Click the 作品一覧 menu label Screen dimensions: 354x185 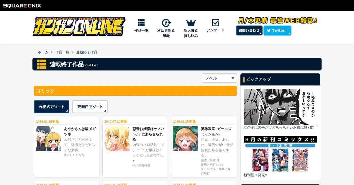141,31
